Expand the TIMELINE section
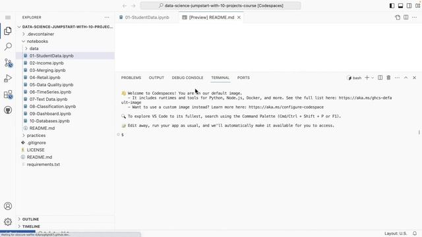Viewport: 422px width, 237px height. pos(65,226)
